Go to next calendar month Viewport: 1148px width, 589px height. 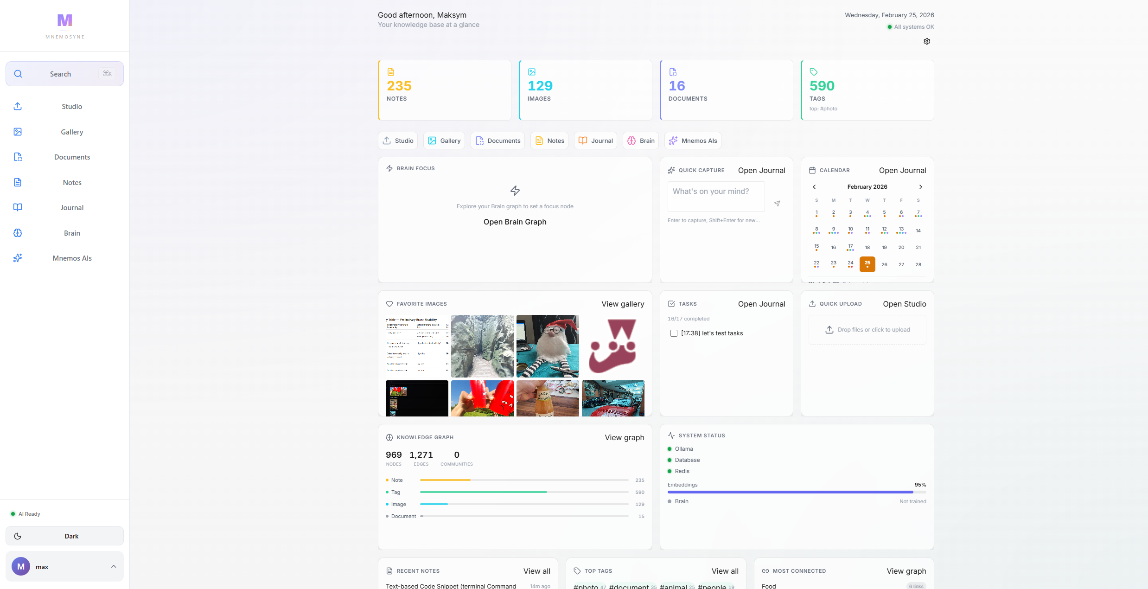pyautogui.click(x=921, y=187)
